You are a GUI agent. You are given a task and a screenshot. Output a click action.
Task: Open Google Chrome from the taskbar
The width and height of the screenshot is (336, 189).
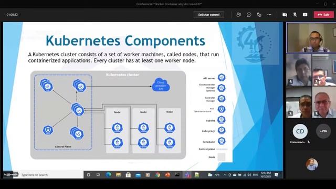click(x=157, y=175)
